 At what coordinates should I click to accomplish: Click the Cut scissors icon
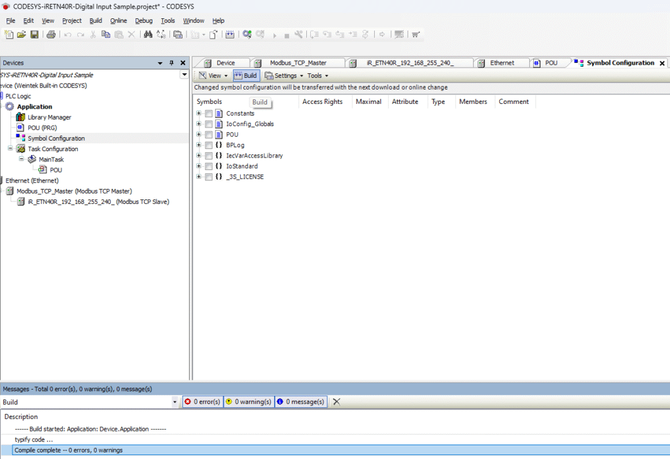pos(93,35)
